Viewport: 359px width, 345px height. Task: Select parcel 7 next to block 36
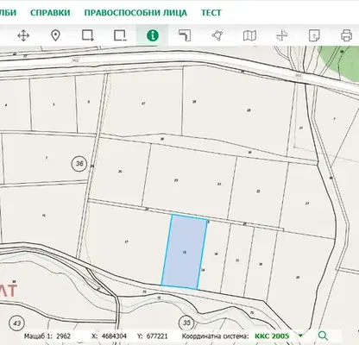pyautogui.click(x=47, y=158)
